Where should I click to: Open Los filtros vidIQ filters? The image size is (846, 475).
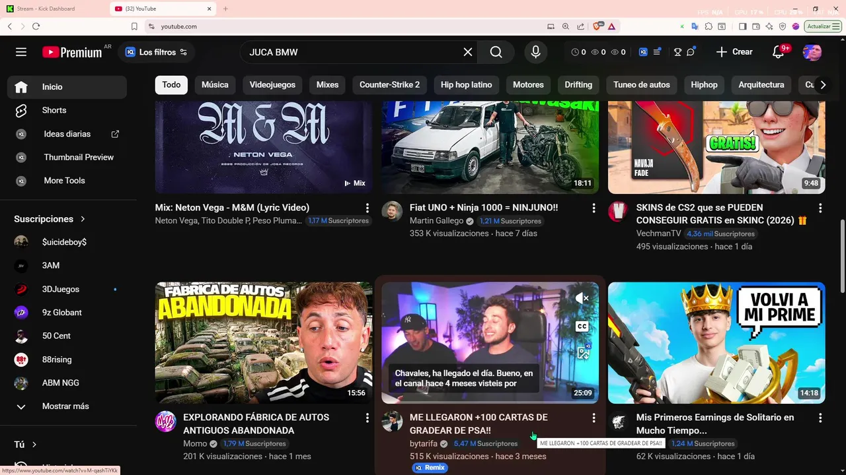tap(156, 52)
